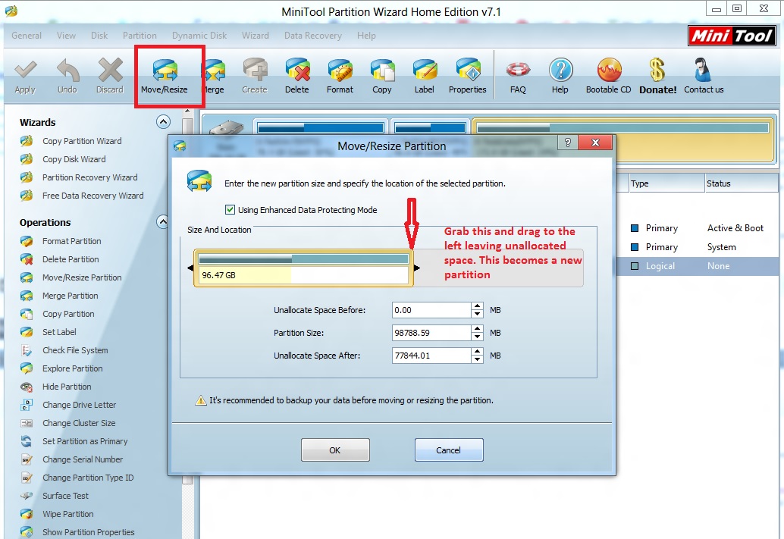Image resolution: width=784 pixels, height=539 pixels.
Task: Open the FAQ lifebuoy icon
Action: pos(518,70)
